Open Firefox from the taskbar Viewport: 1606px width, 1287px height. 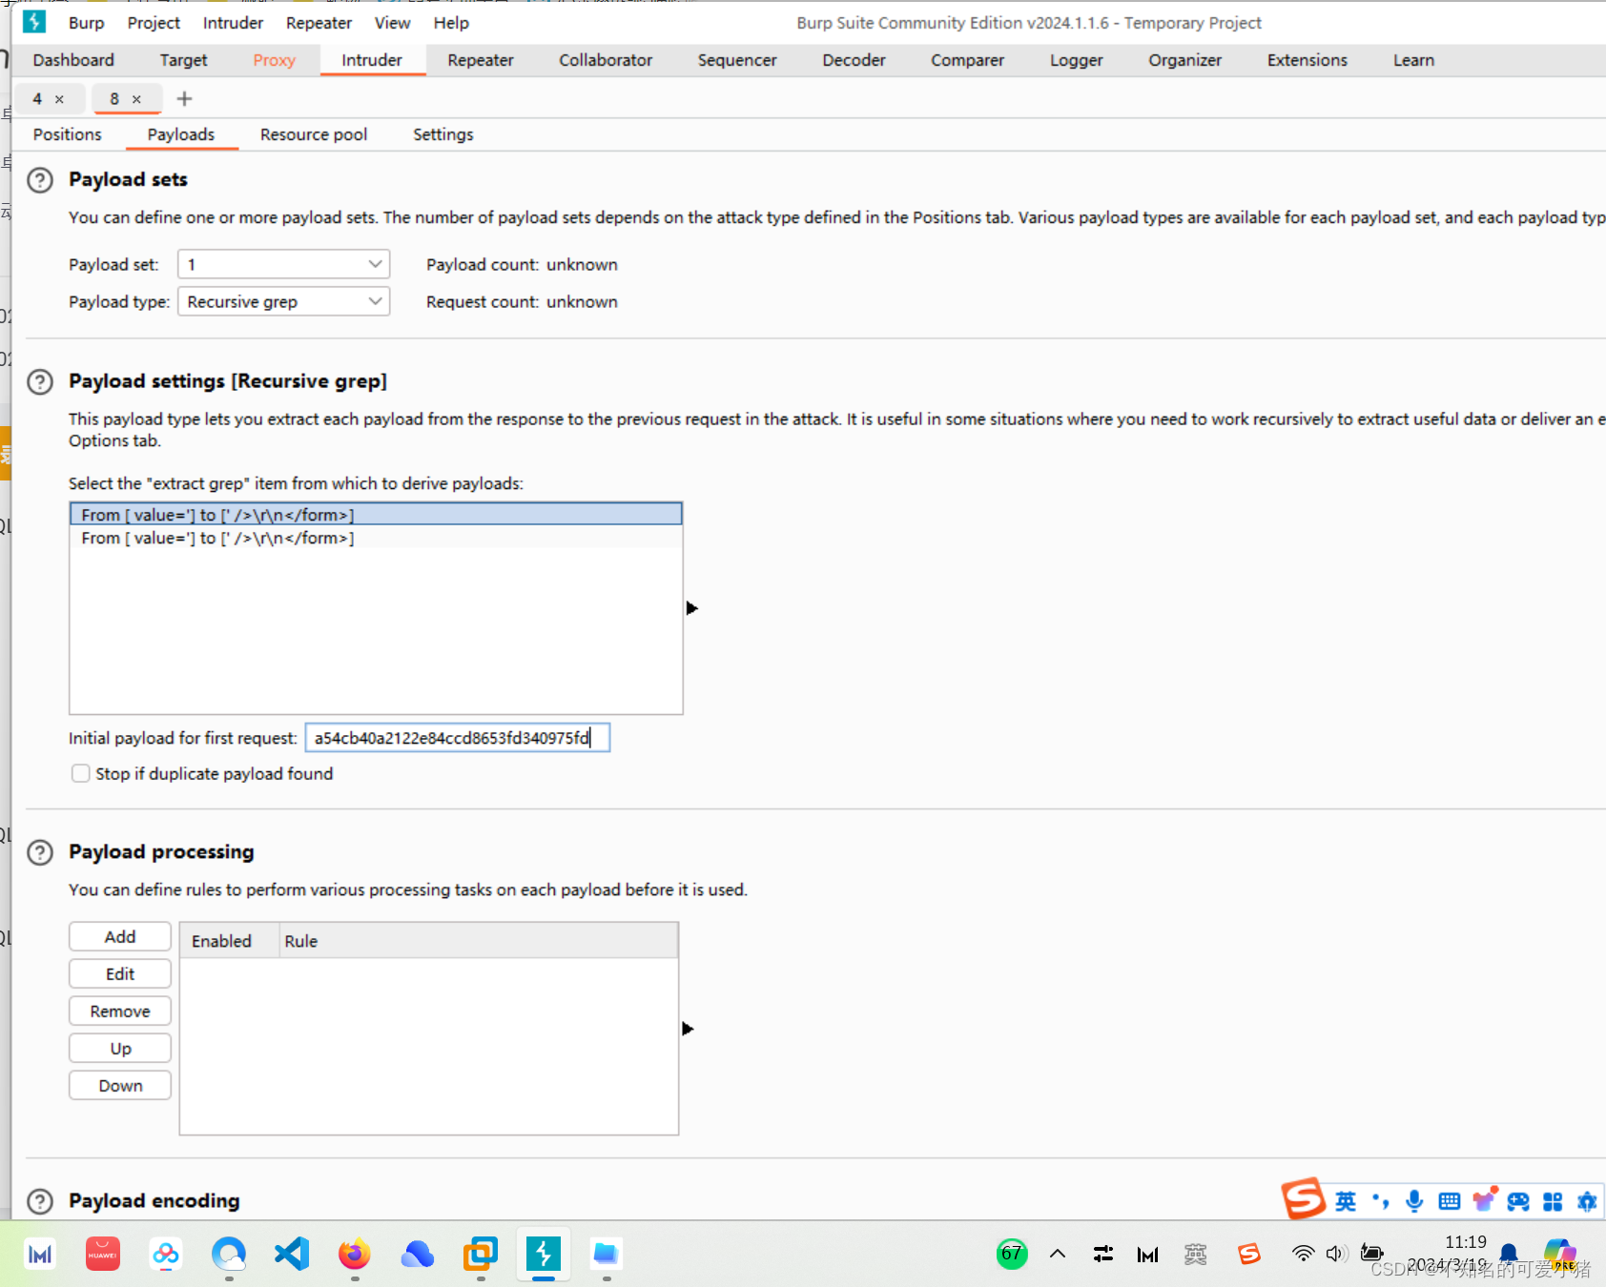(354, 1254)
